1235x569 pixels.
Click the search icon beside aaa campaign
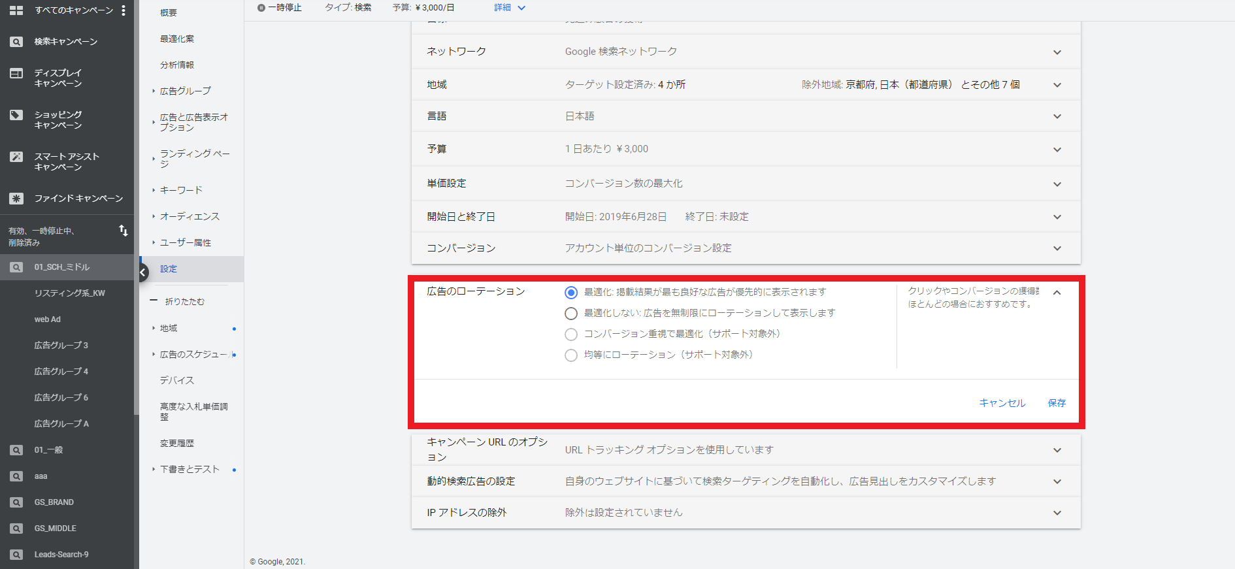[x=16, y=476]
